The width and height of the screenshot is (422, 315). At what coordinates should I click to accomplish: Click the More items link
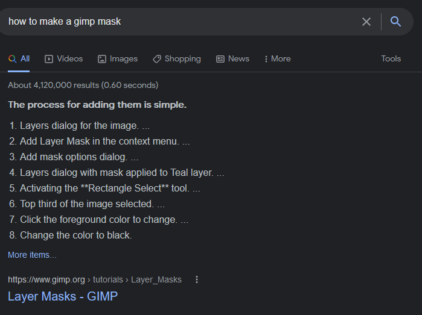coord(32,255)
